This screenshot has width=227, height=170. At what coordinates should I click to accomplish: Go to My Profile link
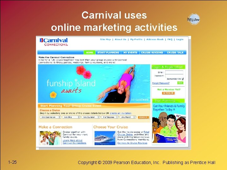(137, 39)
